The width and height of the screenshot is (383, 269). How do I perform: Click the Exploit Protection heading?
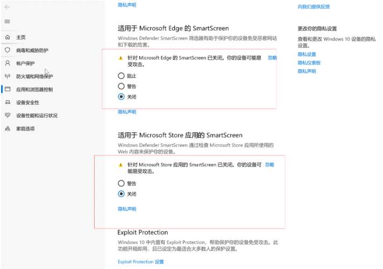pos(143,232)
